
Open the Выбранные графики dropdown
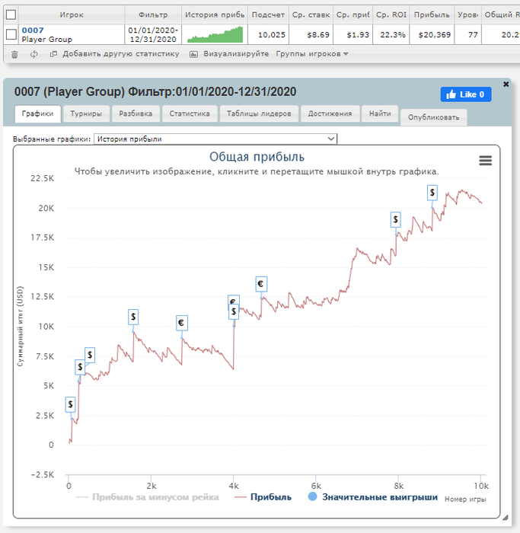(215, 139)
